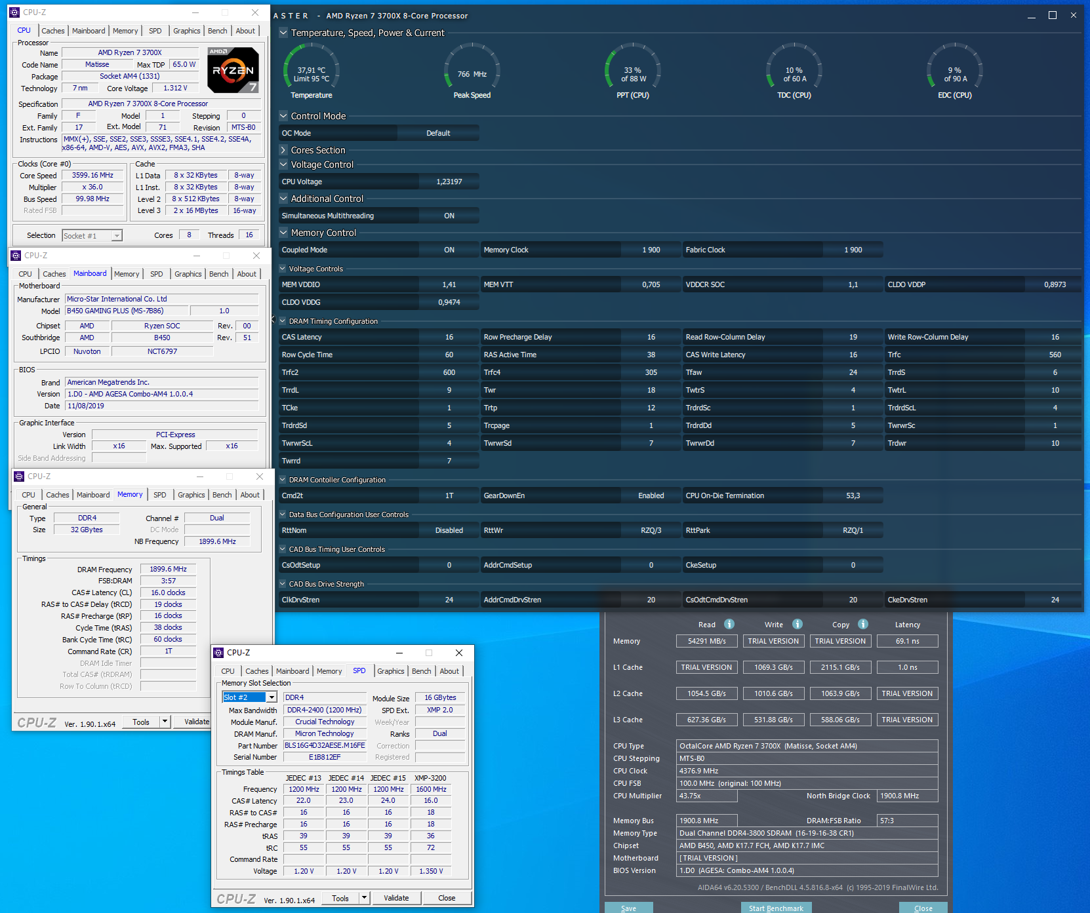This screenshot has height=913, width=1090.
Task: Click the Memory Read result 54291 MB/s
Action: 707,641
